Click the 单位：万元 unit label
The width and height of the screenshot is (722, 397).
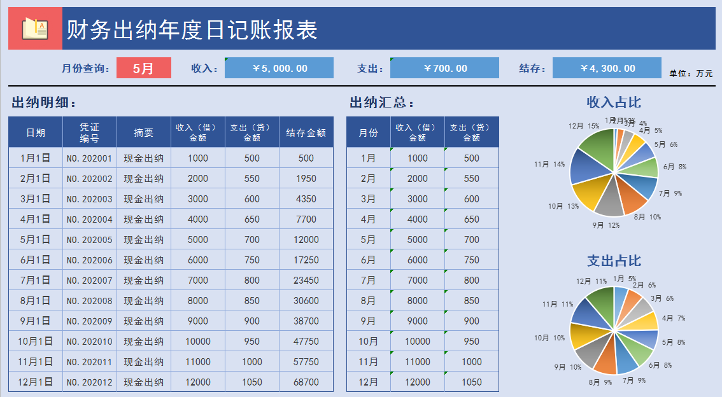pyautogui.click(x=691, y=74)
